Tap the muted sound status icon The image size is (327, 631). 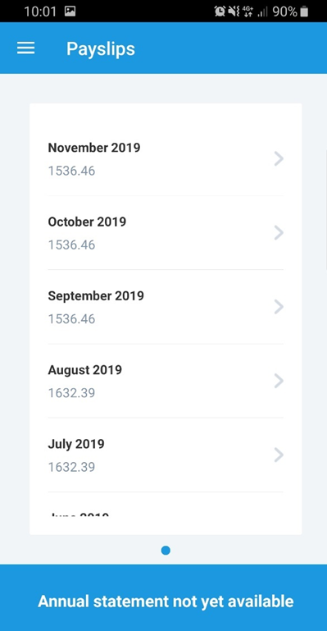tap(234, 11)
